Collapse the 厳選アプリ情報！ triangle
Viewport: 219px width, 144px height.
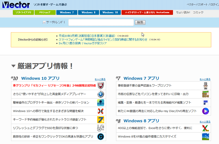pyautogui.click(x=13, y=66)
